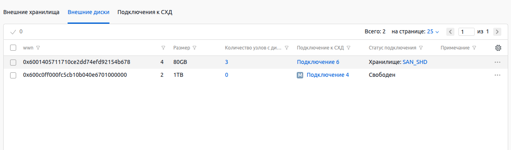Open the Подключения к СХД tab
Screen dimensions: 511x150
pyautogui.click(x=145, y=12)
